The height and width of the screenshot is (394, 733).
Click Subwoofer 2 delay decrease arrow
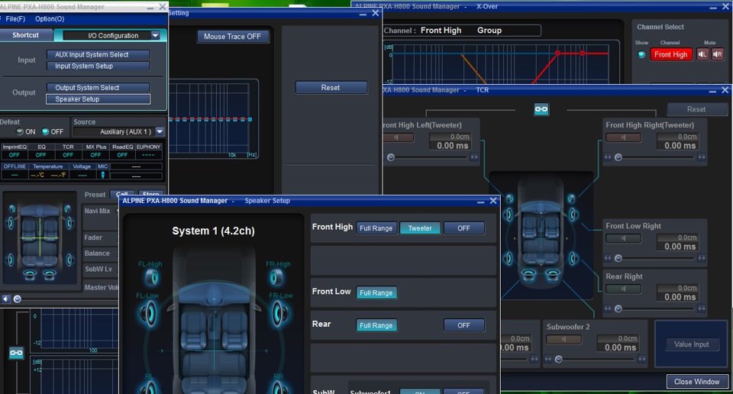click(548, 359)
